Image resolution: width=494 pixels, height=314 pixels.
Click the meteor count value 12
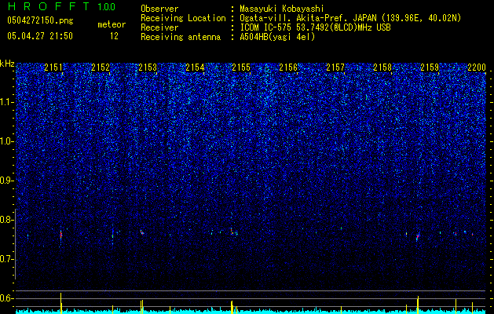[114, 36]
